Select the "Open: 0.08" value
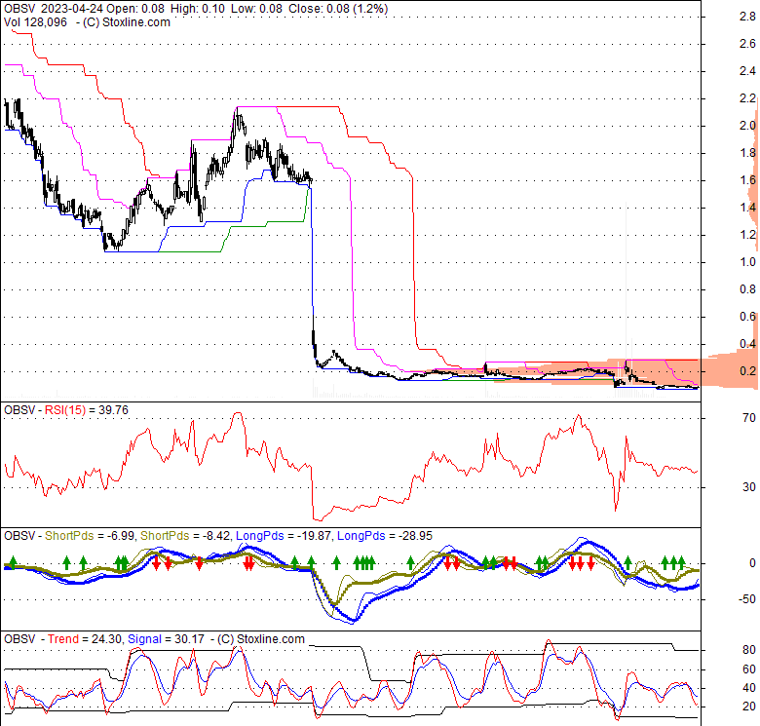This screenshot has width=760, height=726. tap(136, 9)
